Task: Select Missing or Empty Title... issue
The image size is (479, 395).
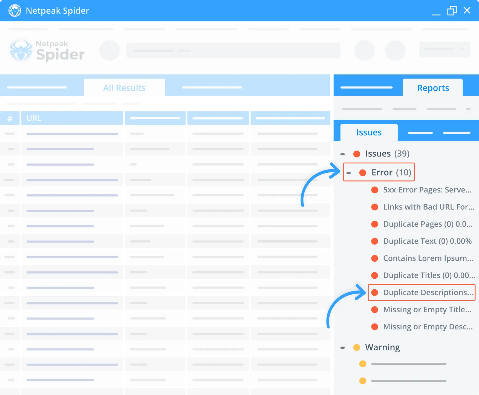Action: tap(427, 309)
